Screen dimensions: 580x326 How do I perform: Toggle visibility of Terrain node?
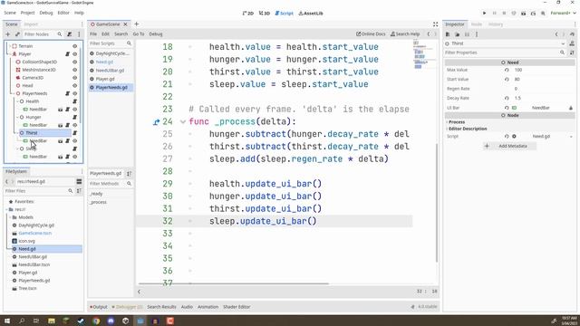74,46
